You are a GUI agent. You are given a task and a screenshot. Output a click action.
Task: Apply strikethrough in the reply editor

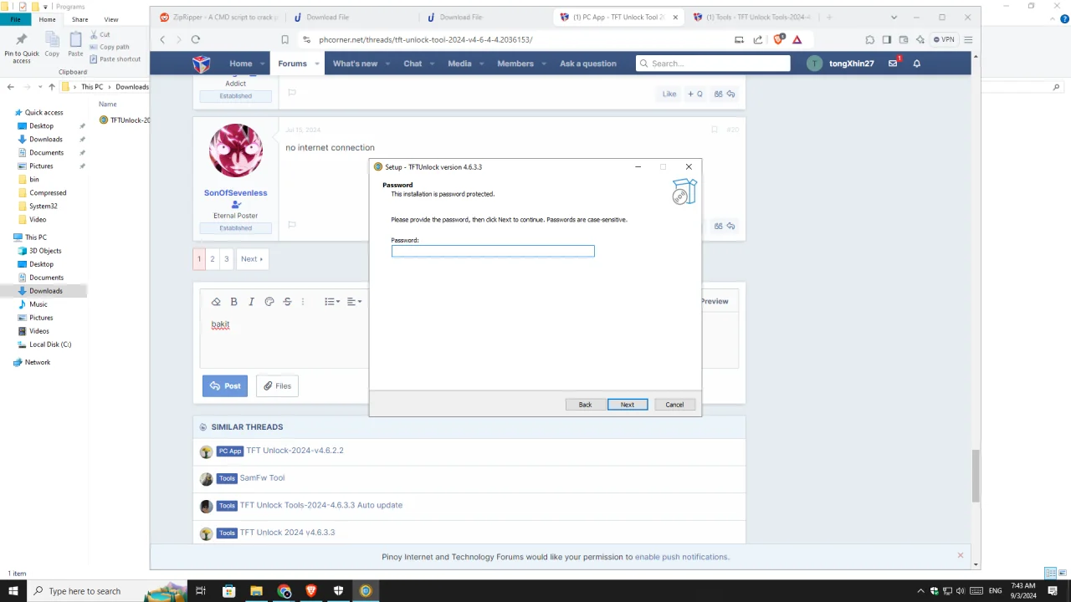pos(287,302)
